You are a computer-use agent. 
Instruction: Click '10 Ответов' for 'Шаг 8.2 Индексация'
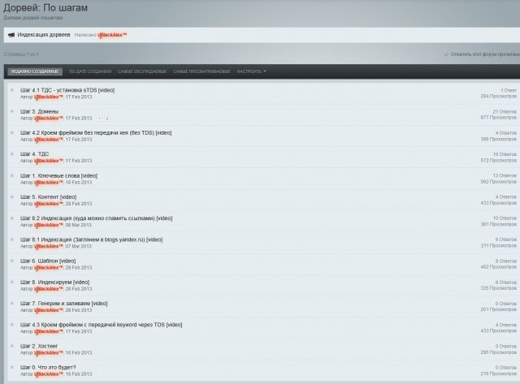pos(505,218)
